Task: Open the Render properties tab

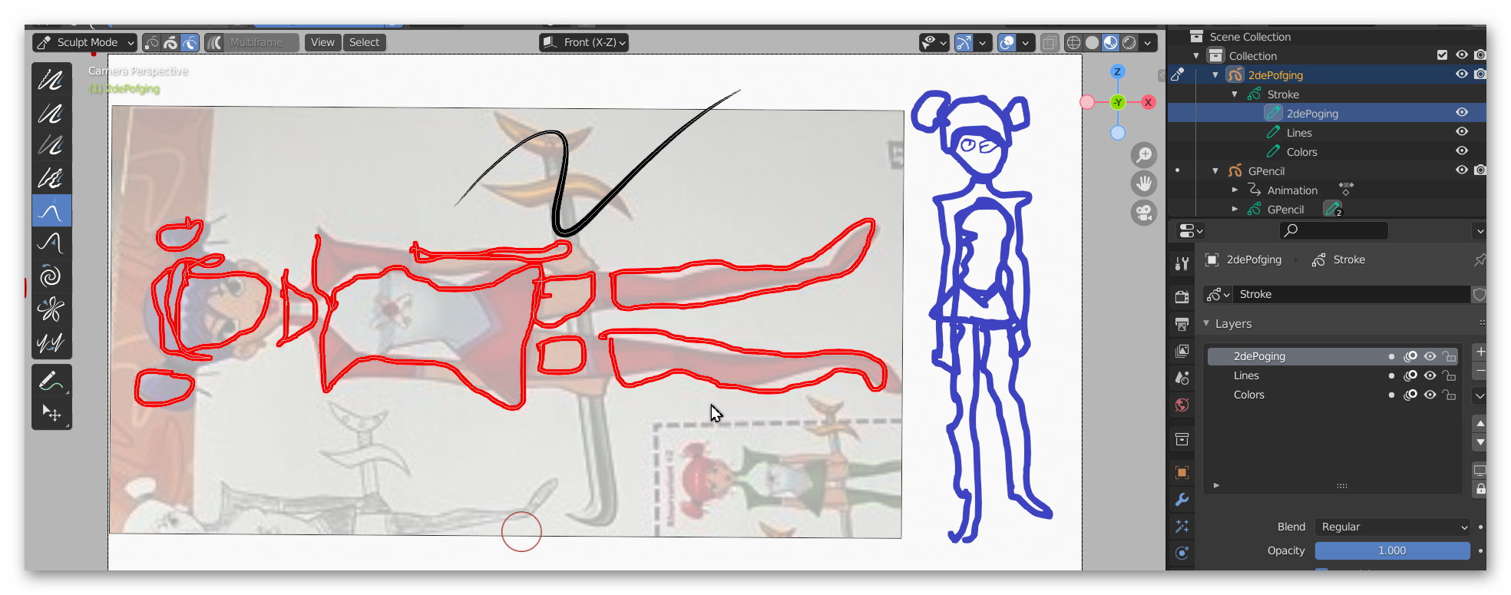Action: pyautogui.click(x=1182, y=296)
